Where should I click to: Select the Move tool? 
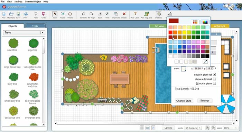(55, 14)
